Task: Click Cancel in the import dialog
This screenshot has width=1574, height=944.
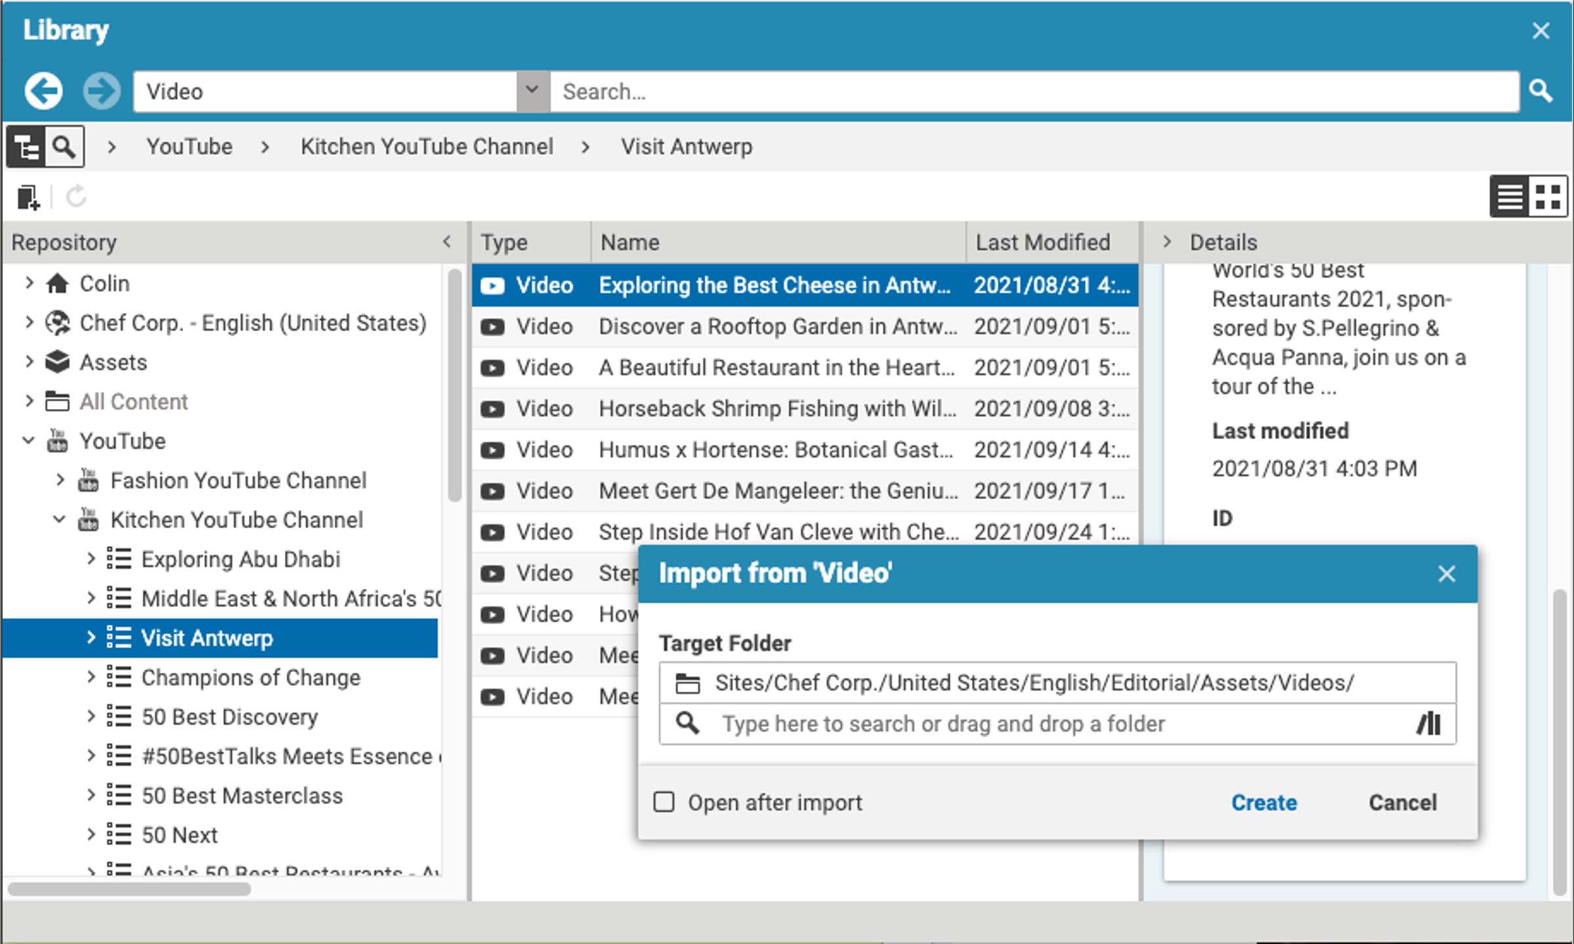Action: [1402, 802]
